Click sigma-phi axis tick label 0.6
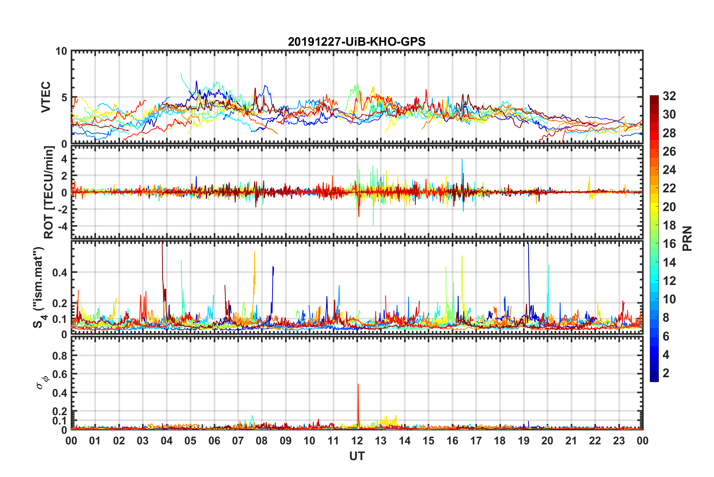 [60, 374]
